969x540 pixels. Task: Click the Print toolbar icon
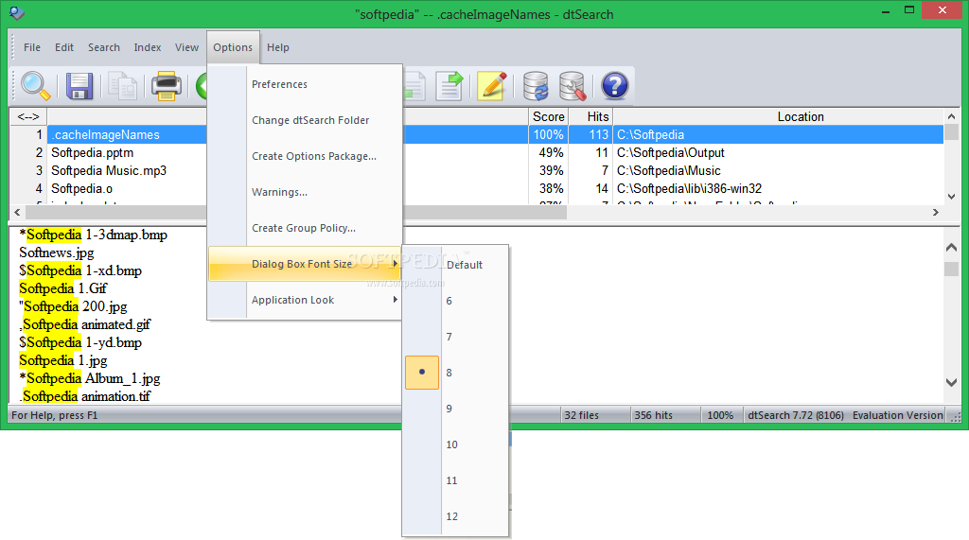pos(167,85)
